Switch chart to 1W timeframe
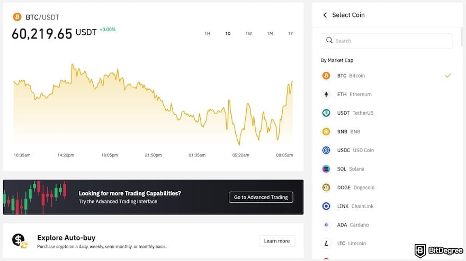Image resolution: width=466 pixels, height=261 pixels. coord(249,33)
